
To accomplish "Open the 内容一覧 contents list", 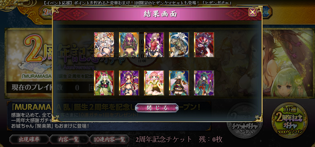I will pyautogui.click(x=69, y=139).
